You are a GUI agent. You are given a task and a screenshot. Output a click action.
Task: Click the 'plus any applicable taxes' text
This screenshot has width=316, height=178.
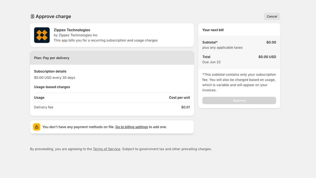[x=222, y=47]
